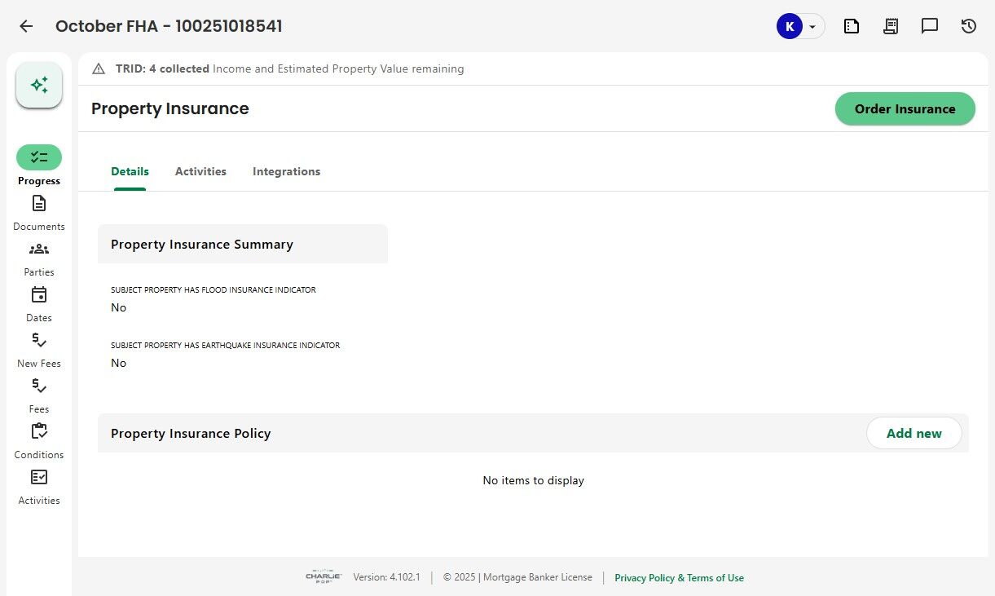The height and width of the screenshot is (596, 995).
Task: Click the notes document icon in header
Action: pyautogui.click(x=852, y=26)
